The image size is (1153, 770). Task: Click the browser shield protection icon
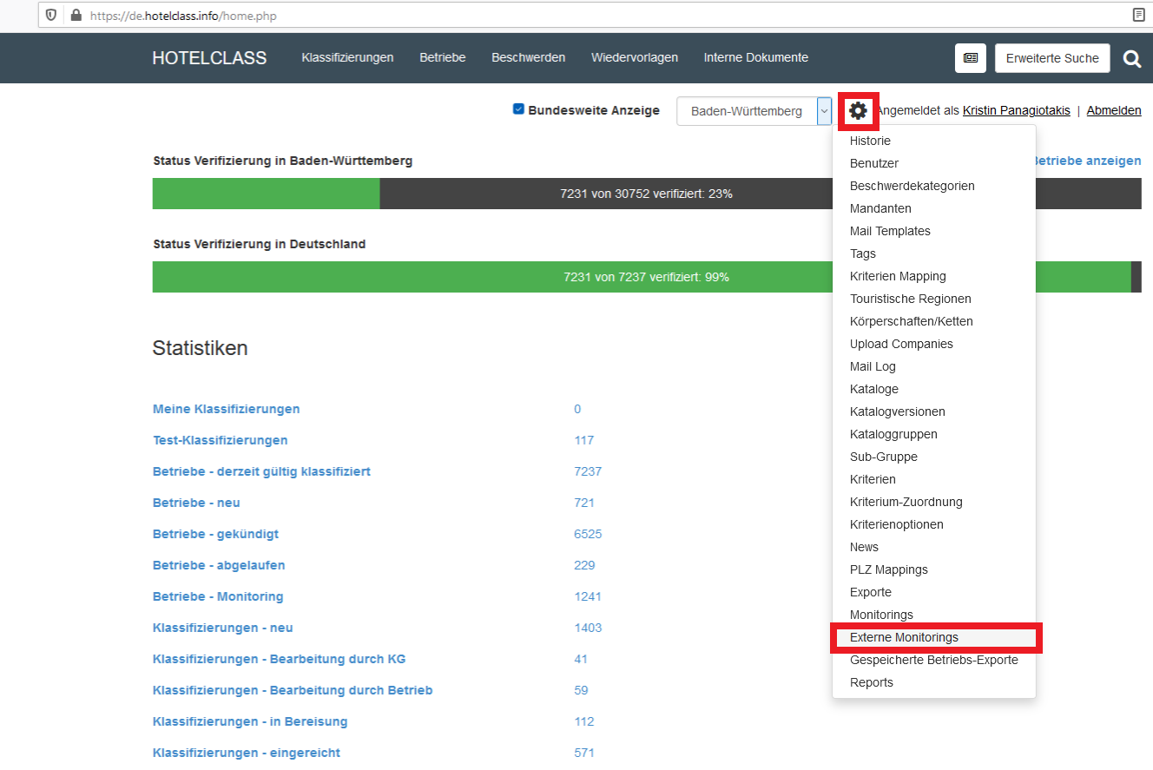tap(50, 15)
